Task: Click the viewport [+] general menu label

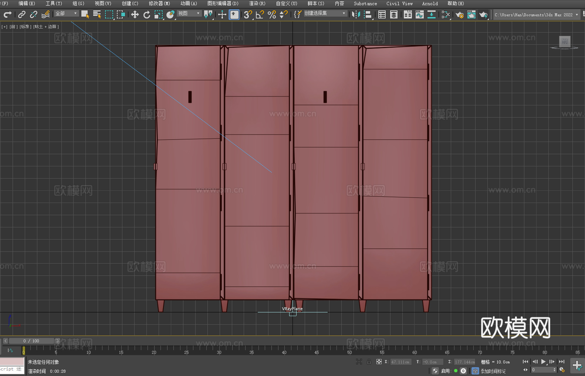Action: [4, 27]
